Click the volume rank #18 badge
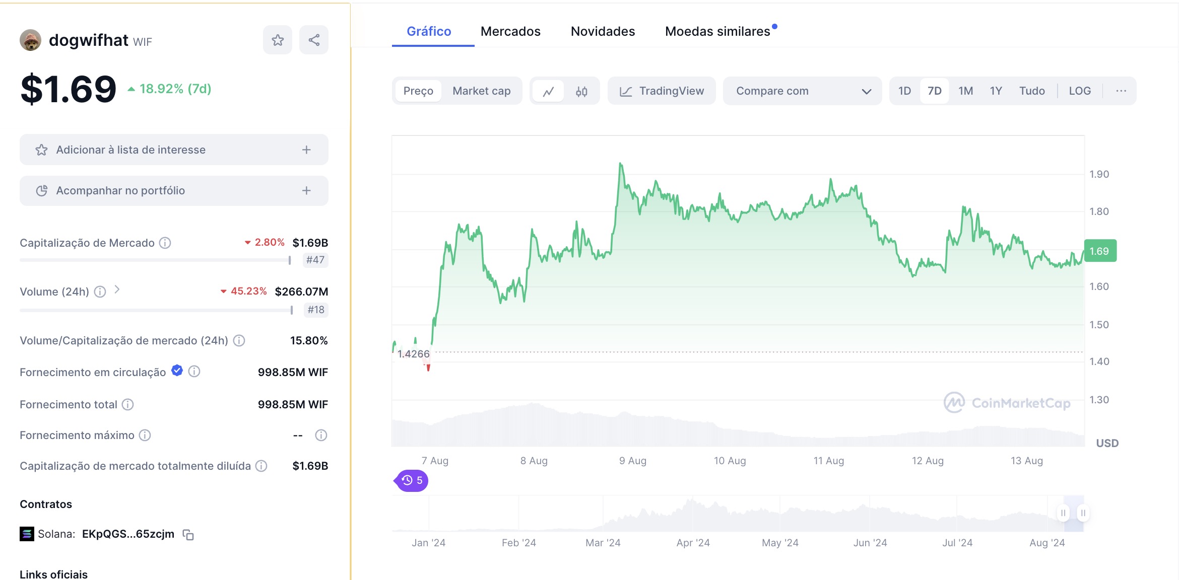 [x=316, y=310]
